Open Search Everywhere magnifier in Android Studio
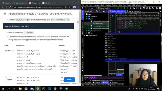 coord(157,8)
